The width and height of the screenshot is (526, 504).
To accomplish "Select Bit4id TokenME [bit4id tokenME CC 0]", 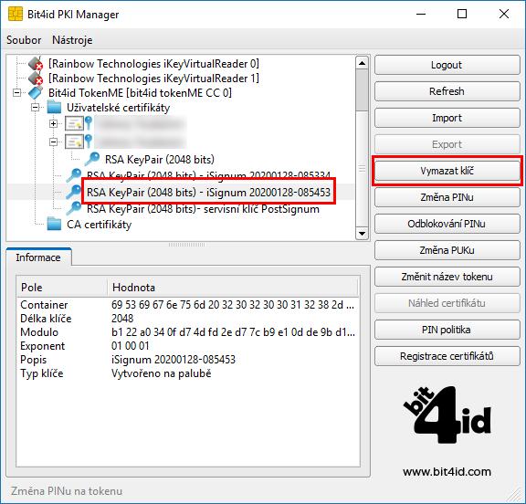I will [x=140, y=93].
